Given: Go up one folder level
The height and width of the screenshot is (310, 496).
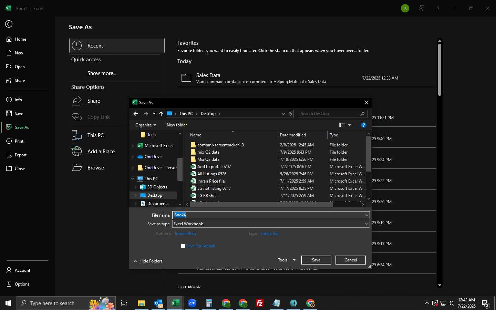Looking at the screenshot, I should (161, 114).
